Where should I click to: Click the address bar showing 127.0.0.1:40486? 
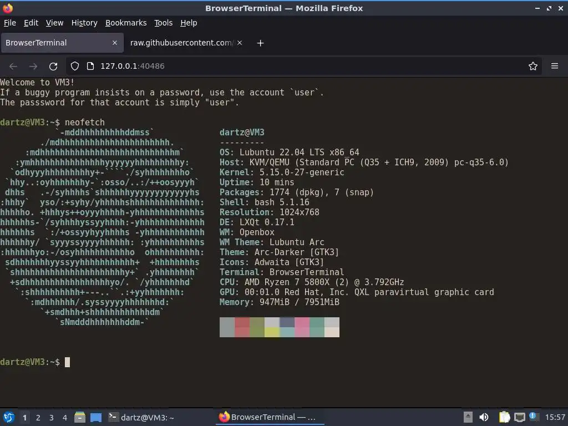pyautogui.click(x=305, y=66)
